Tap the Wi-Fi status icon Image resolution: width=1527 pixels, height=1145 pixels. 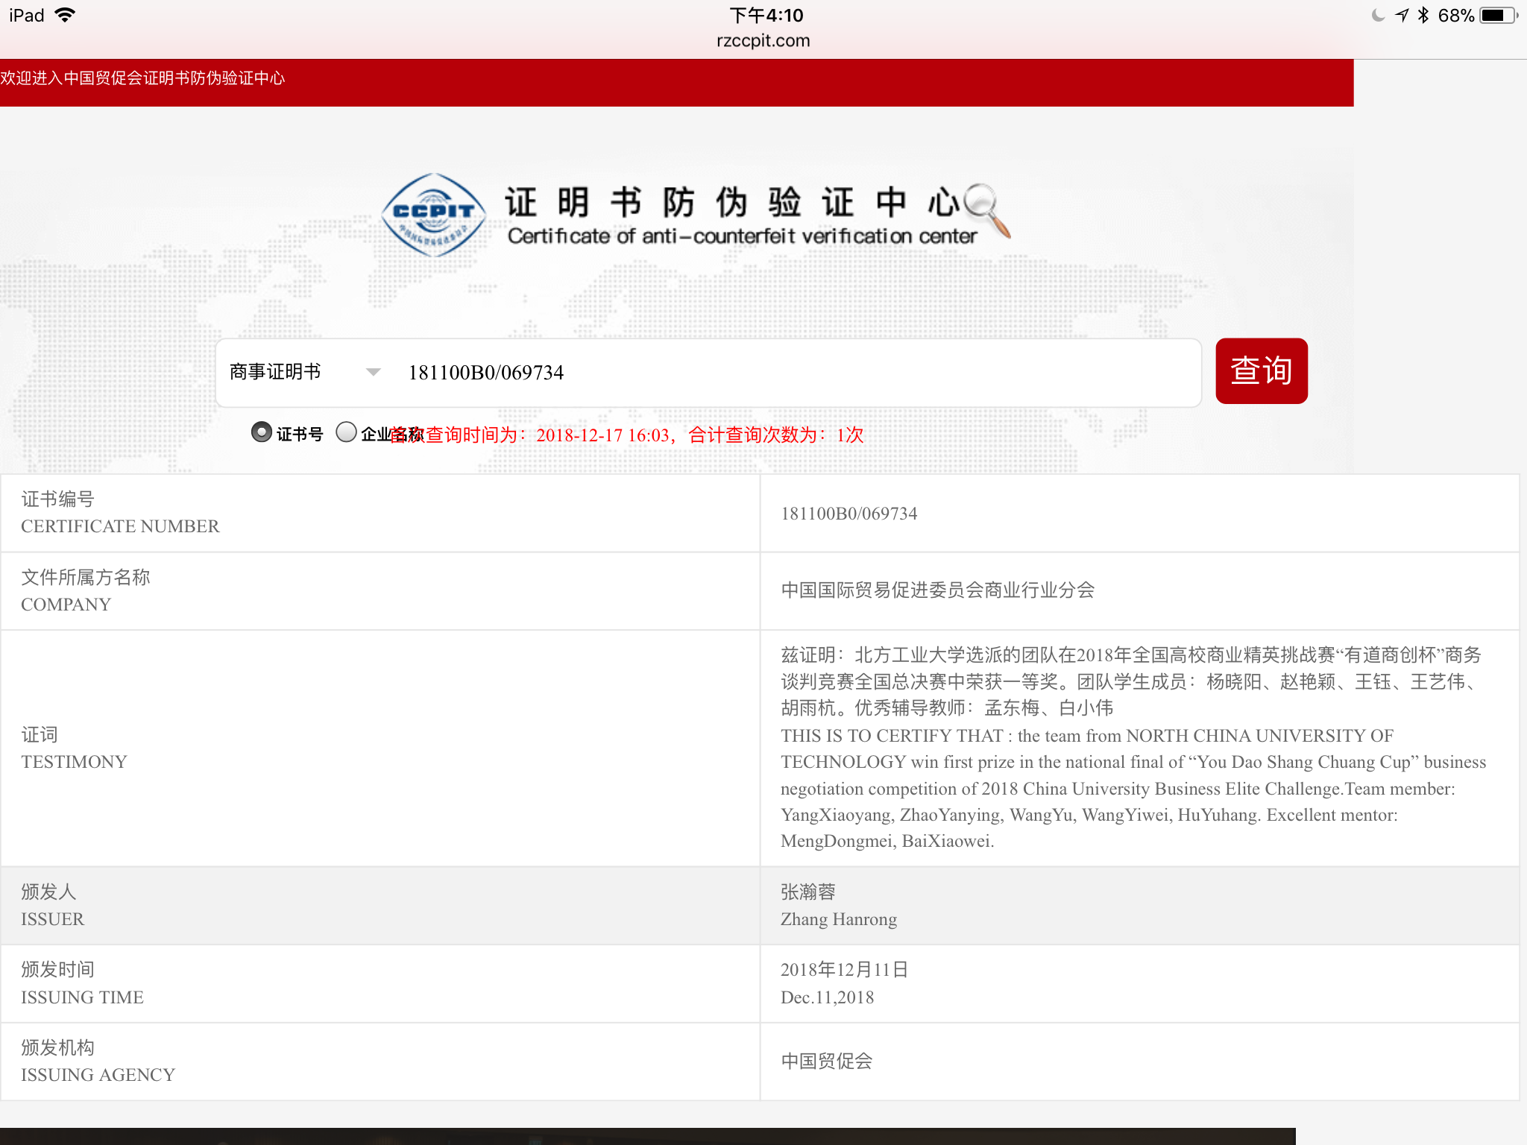tap(66, 15)
